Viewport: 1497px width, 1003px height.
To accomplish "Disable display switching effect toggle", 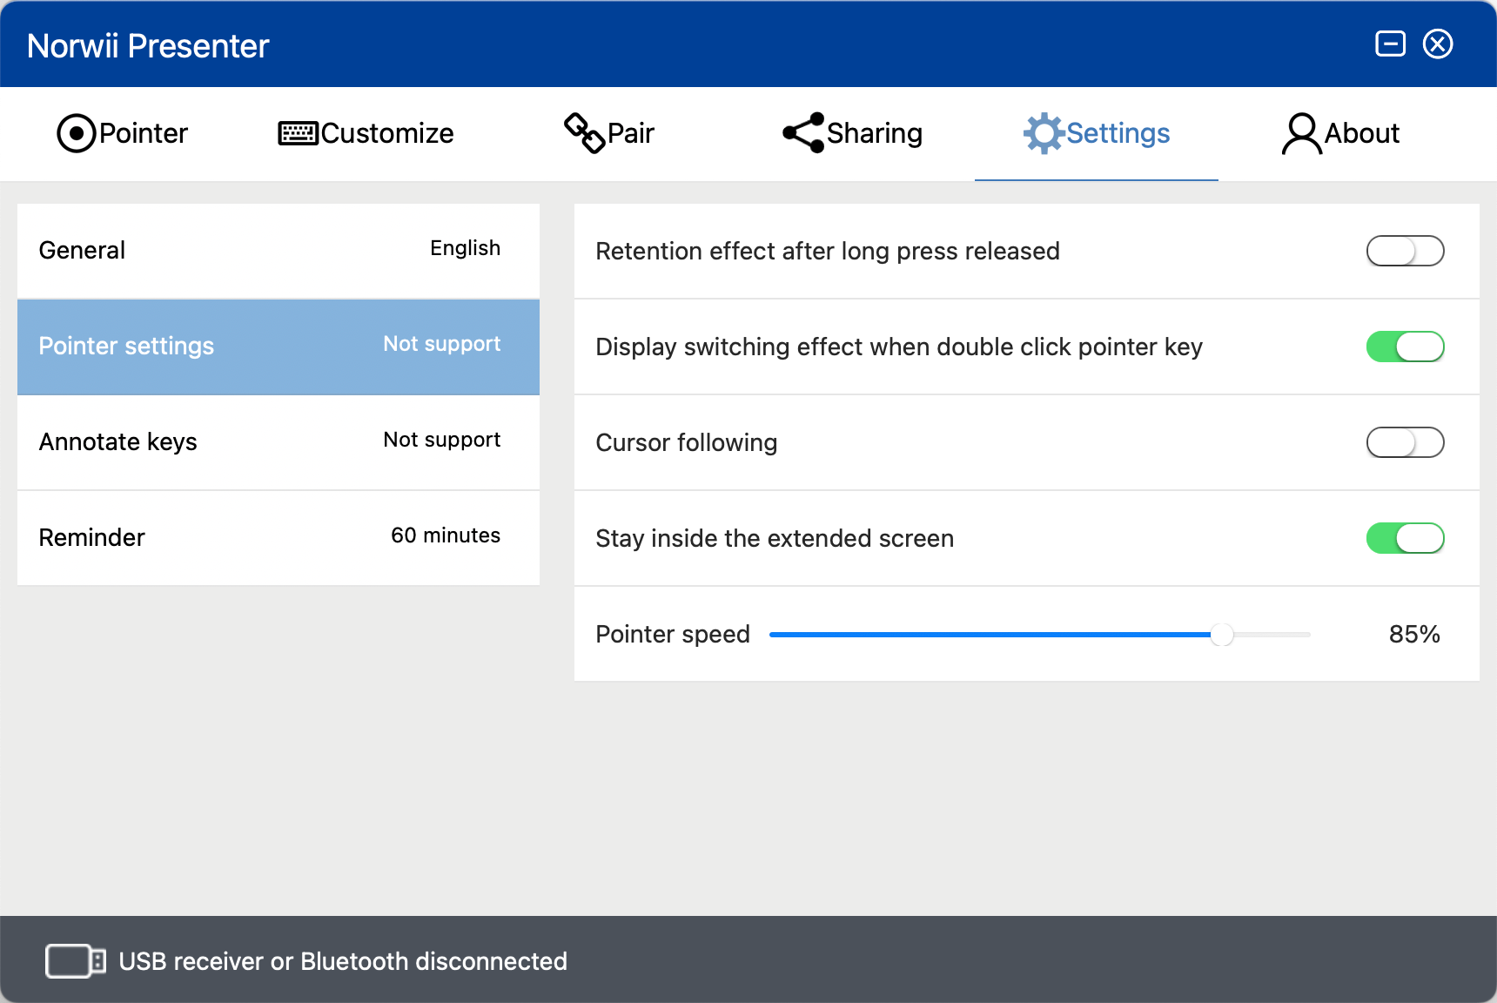I will pos(1405,347).
